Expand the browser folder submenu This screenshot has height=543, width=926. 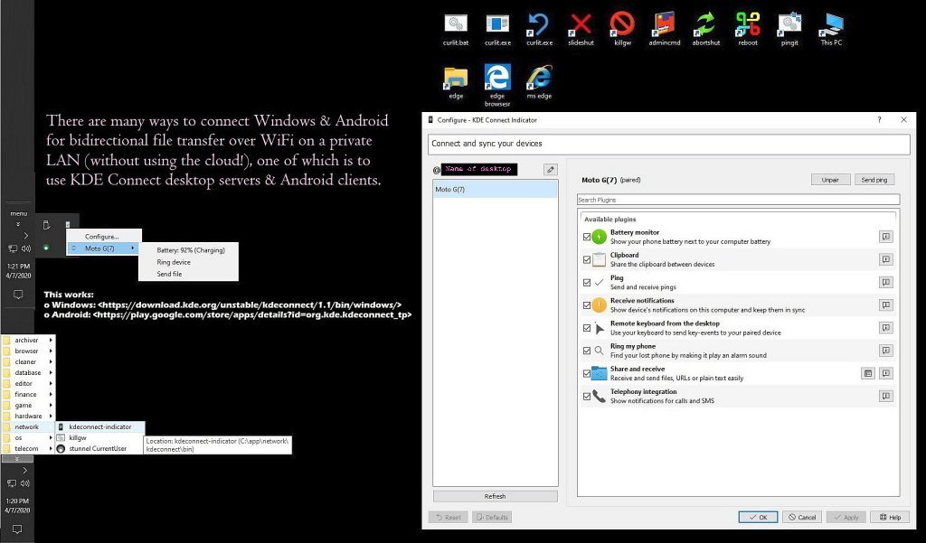[28, 351]
